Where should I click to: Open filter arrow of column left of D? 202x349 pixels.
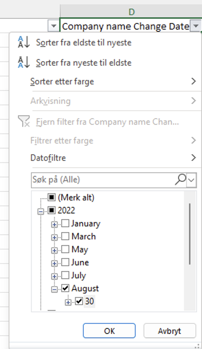tap(53, 26)
